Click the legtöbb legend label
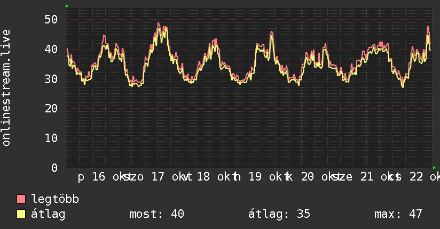440x229 pixels. pyautogui.click(x=55, y=199)
